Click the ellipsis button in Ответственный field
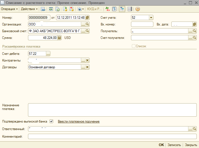Screen dimensions: 199x148 click(190, 129)
